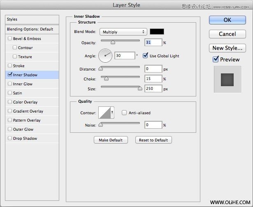The width and height of the screenshot is (253, 207).
Task: Select the Texture sub-style label
Action: point(25,57)
